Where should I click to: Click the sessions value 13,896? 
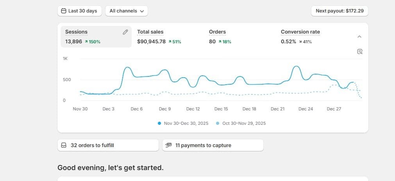coord(73,42)
